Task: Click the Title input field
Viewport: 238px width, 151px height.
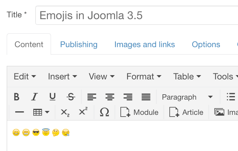Action: (137, 15)
